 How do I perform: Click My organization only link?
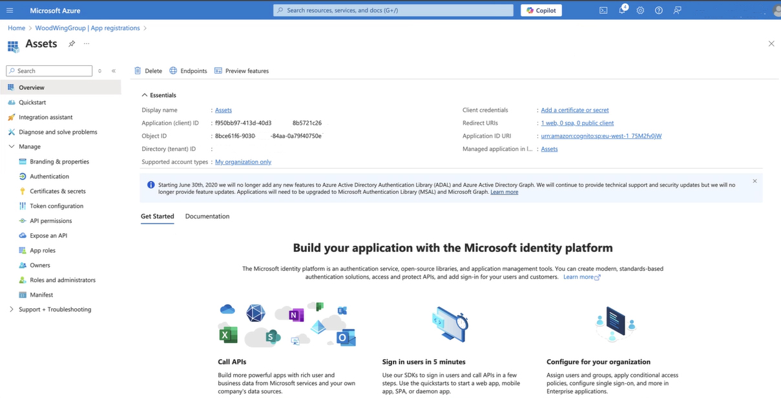click(x=243, y=162)
